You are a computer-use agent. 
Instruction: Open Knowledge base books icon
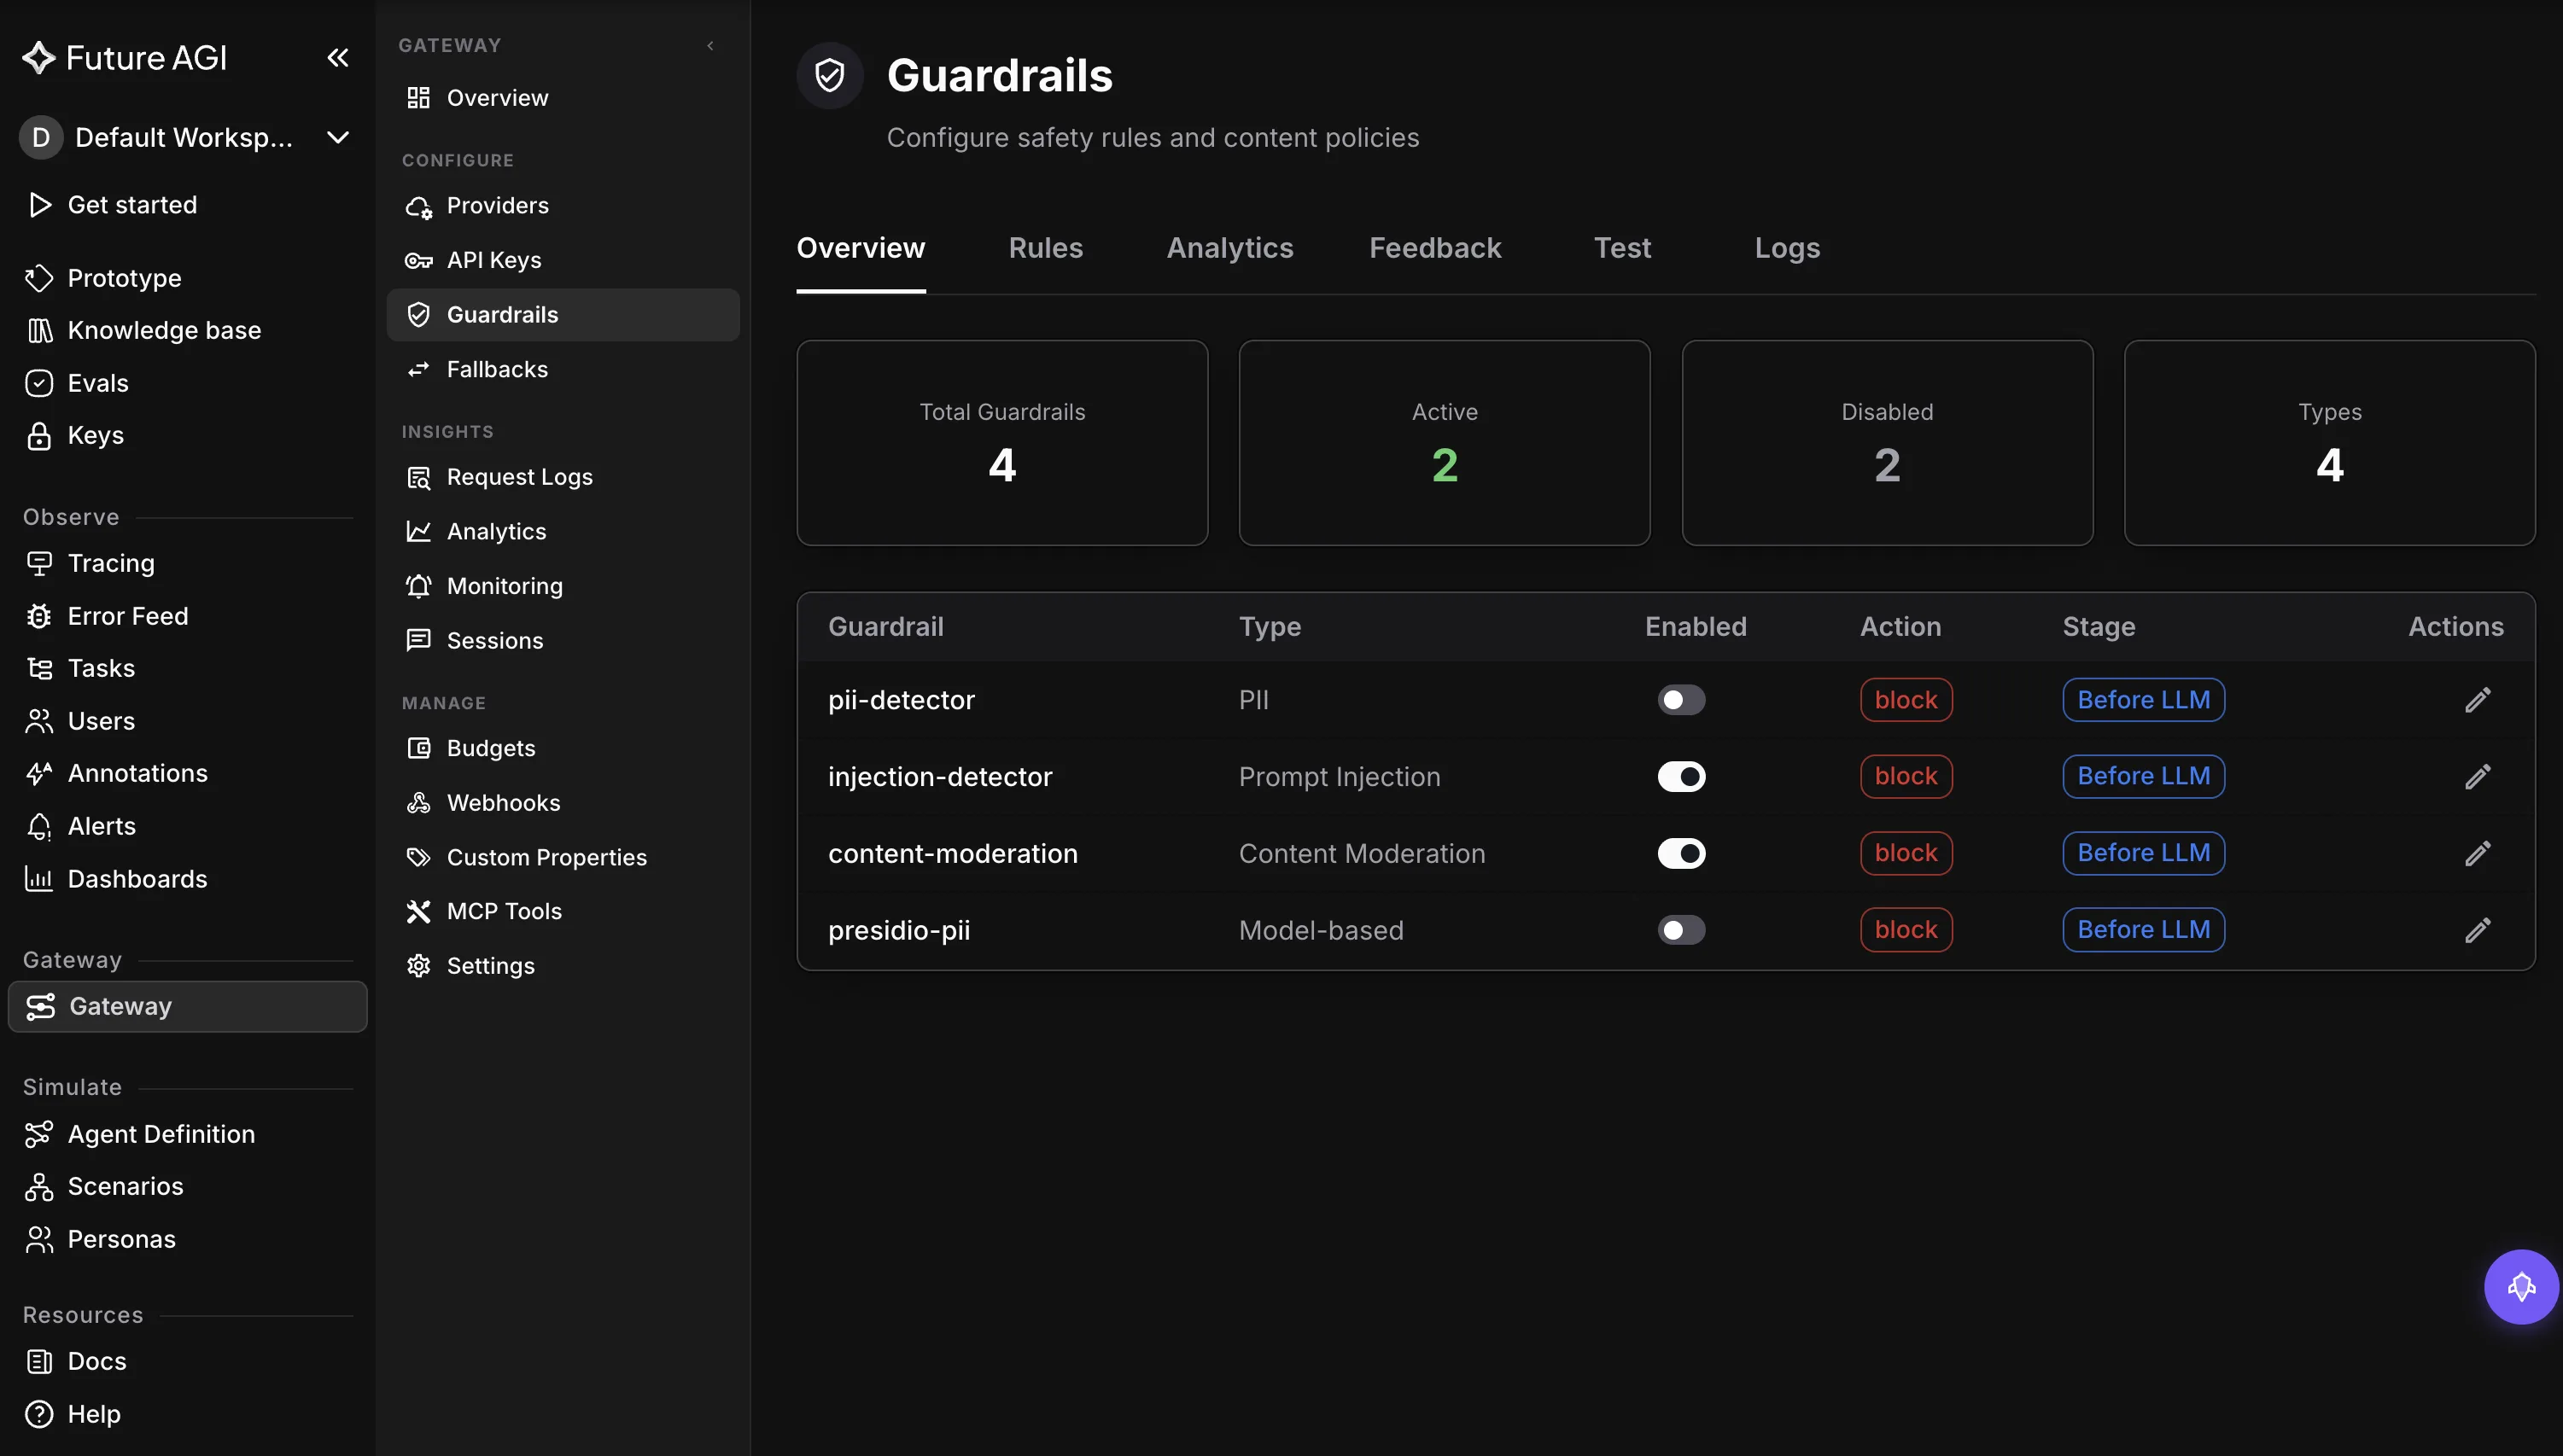pyautogui.click(x=39, y=330)
